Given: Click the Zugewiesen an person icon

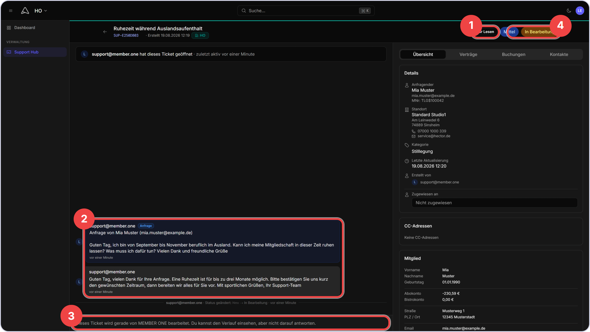Looking at the screenshot, I should 407,195.
